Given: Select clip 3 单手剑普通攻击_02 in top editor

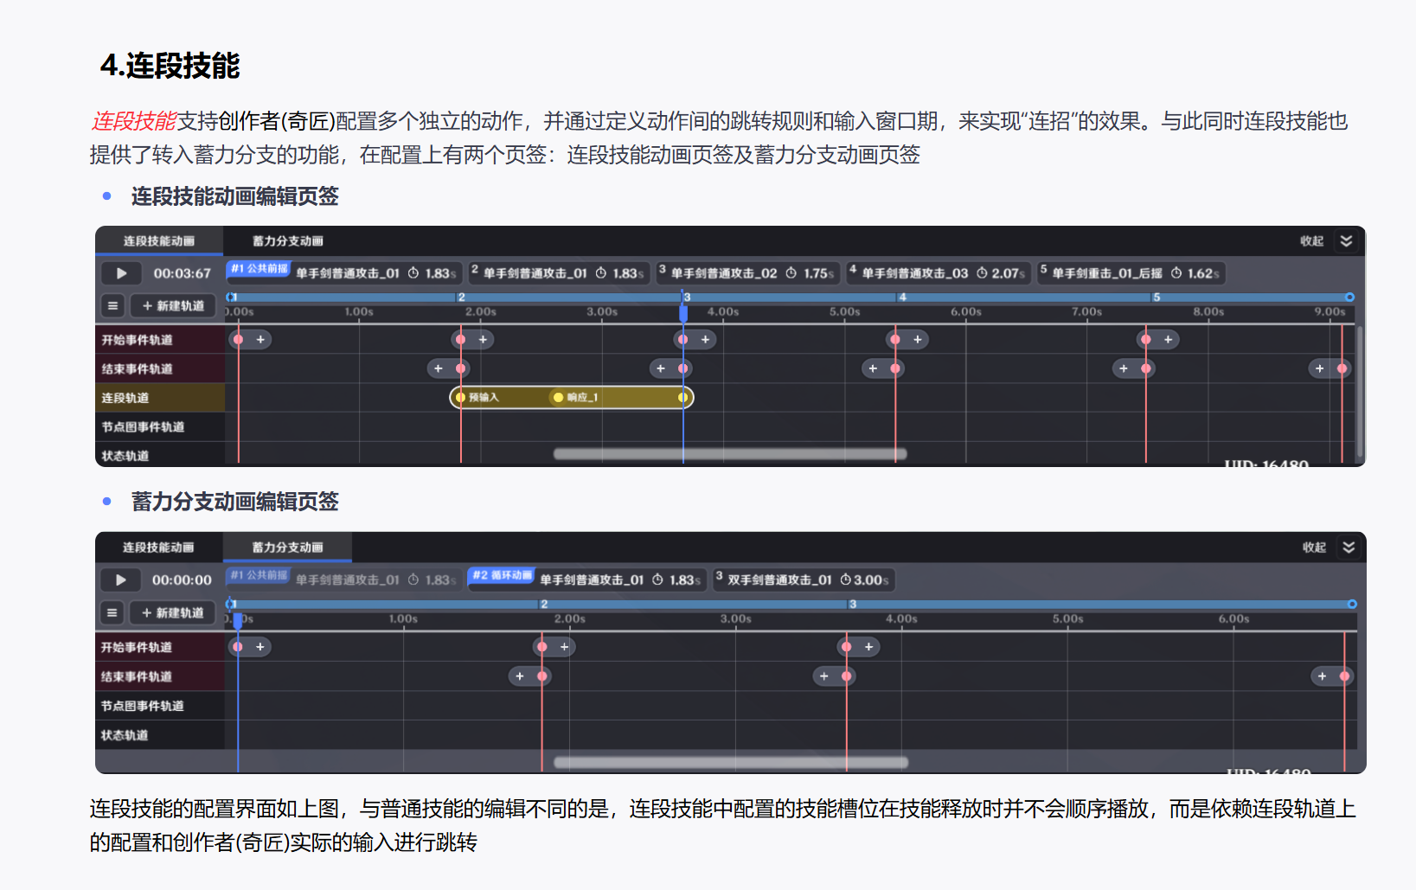Looking at the screenshot, I should (746, 273).
